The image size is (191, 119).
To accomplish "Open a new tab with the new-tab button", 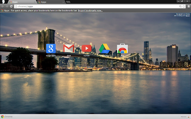I will 68,2.
